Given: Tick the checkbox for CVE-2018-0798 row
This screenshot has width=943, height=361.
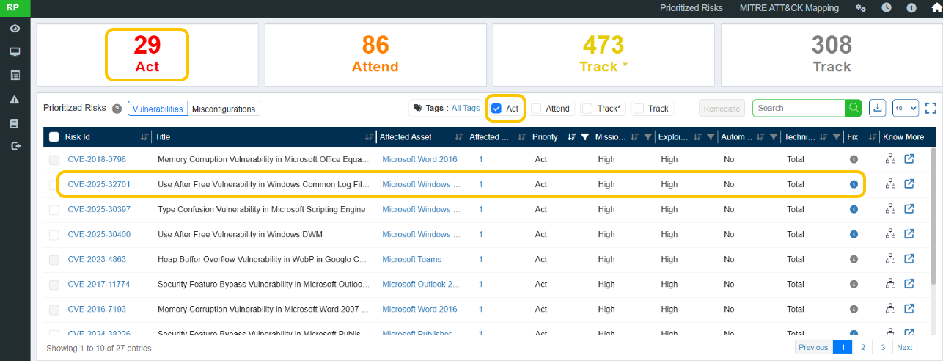Looking at the screenshot, I should (54, 160).
